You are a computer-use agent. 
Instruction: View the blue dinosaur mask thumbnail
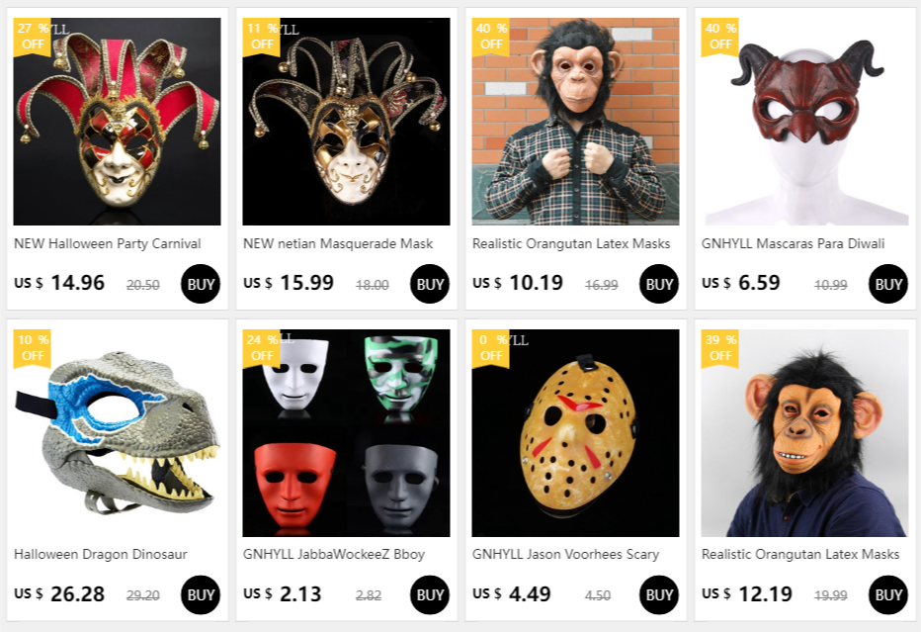[118, 433]
